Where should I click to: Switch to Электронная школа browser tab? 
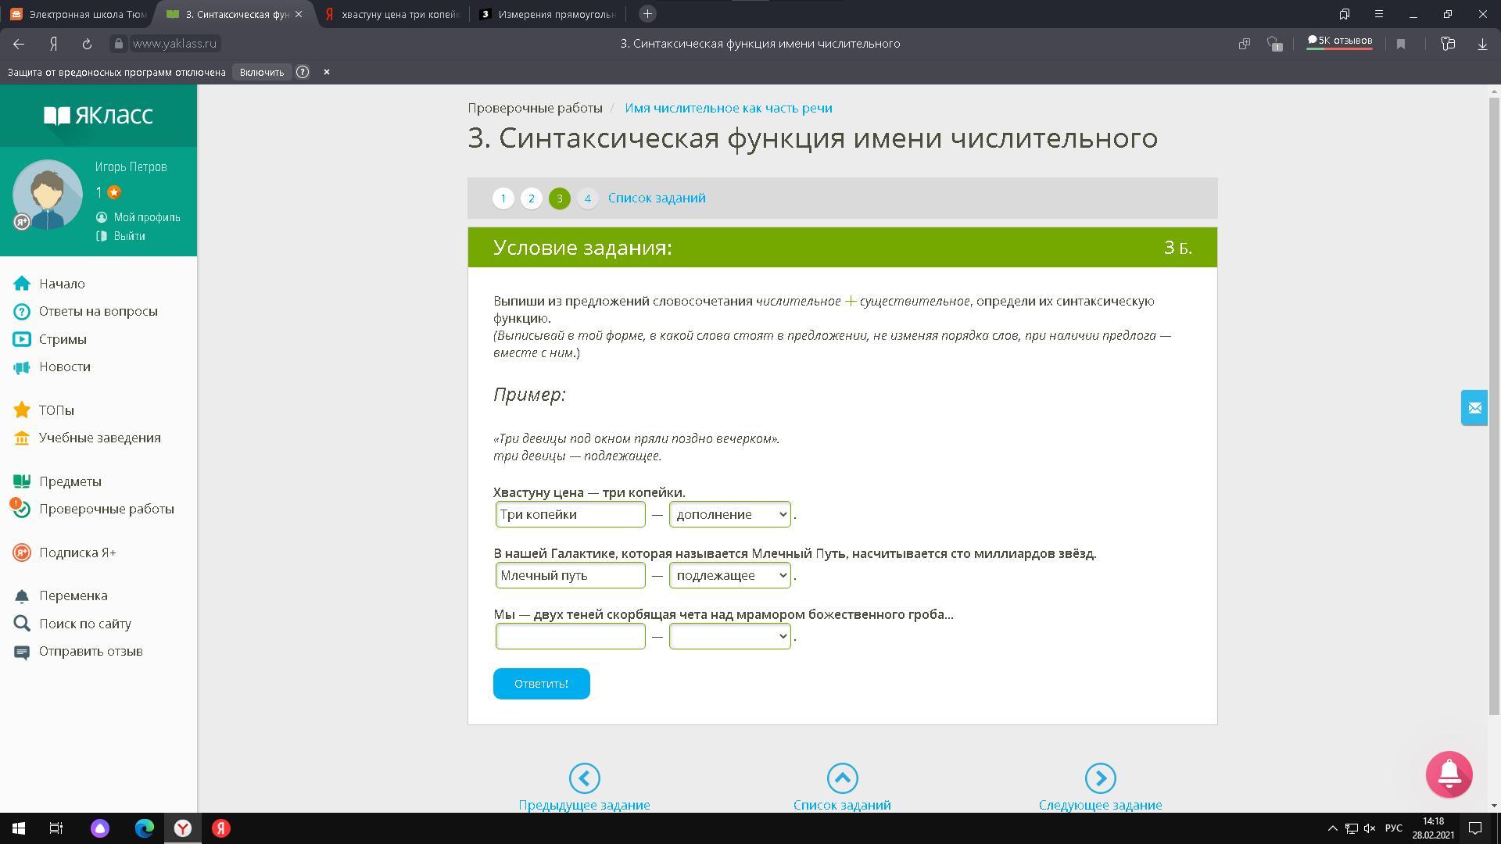coord(78,14)
